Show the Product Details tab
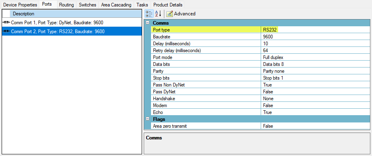The width and height of the screenshot is (372, 156). [x=168, y=5]
